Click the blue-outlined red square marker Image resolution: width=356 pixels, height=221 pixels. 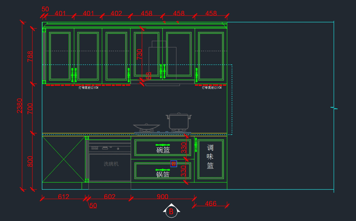174,163
